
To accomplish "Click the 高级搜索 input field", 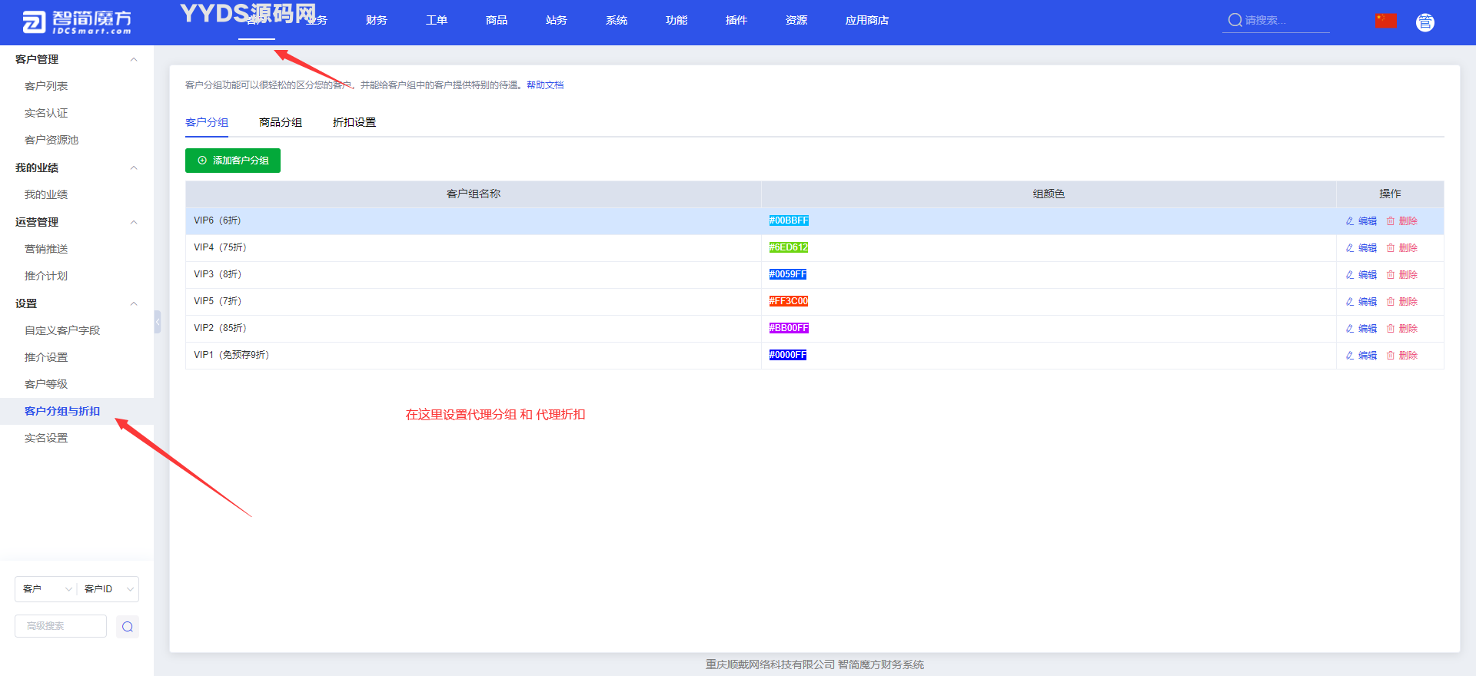I will point(61,626).
